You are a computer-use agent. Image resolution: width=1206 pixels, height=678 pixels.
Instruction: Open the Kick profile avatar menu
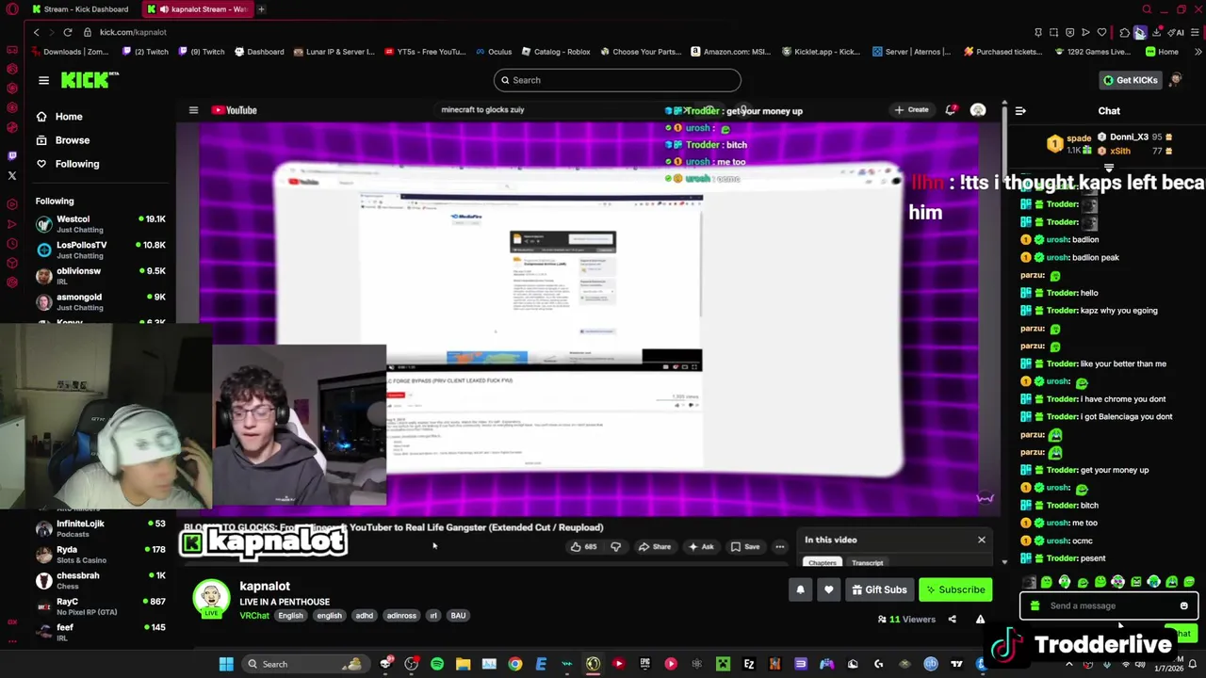(x=1176, y=80)
